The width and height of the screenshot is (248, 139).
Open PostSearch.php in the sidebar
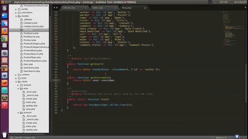[32, 37]
